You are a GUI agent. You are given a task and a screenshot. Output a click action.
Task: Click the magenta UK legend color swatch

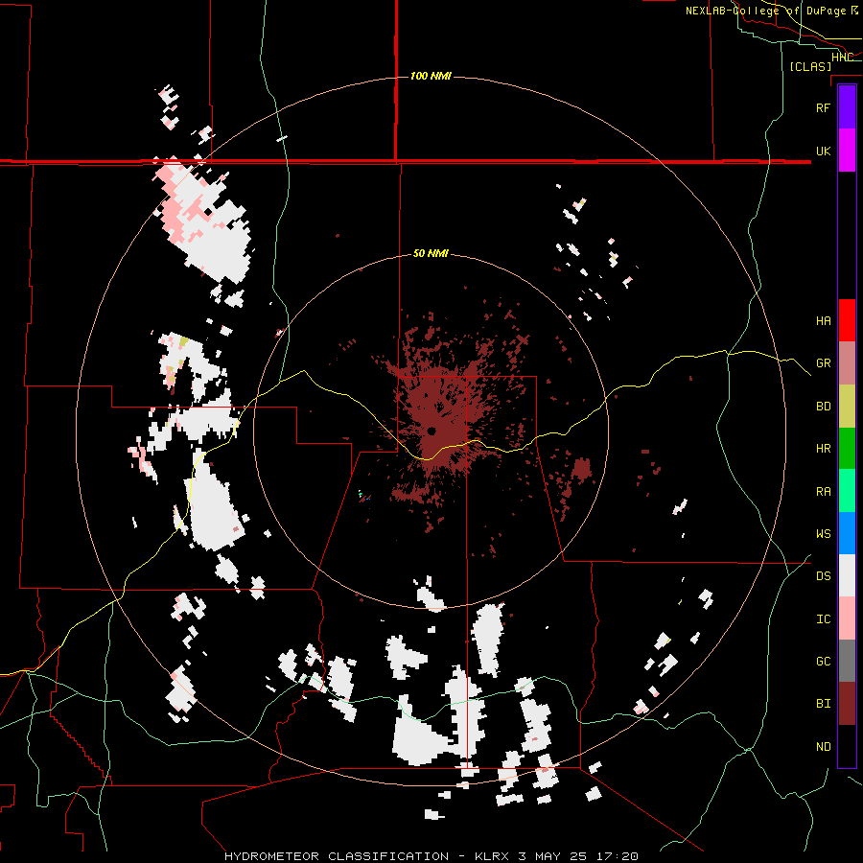pos(847,151)
